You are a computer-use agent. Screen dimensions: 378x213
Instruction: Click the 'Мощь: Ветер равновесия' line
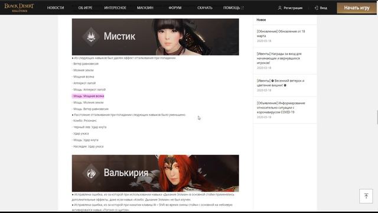pyautogui.click(x=90, y=109)
